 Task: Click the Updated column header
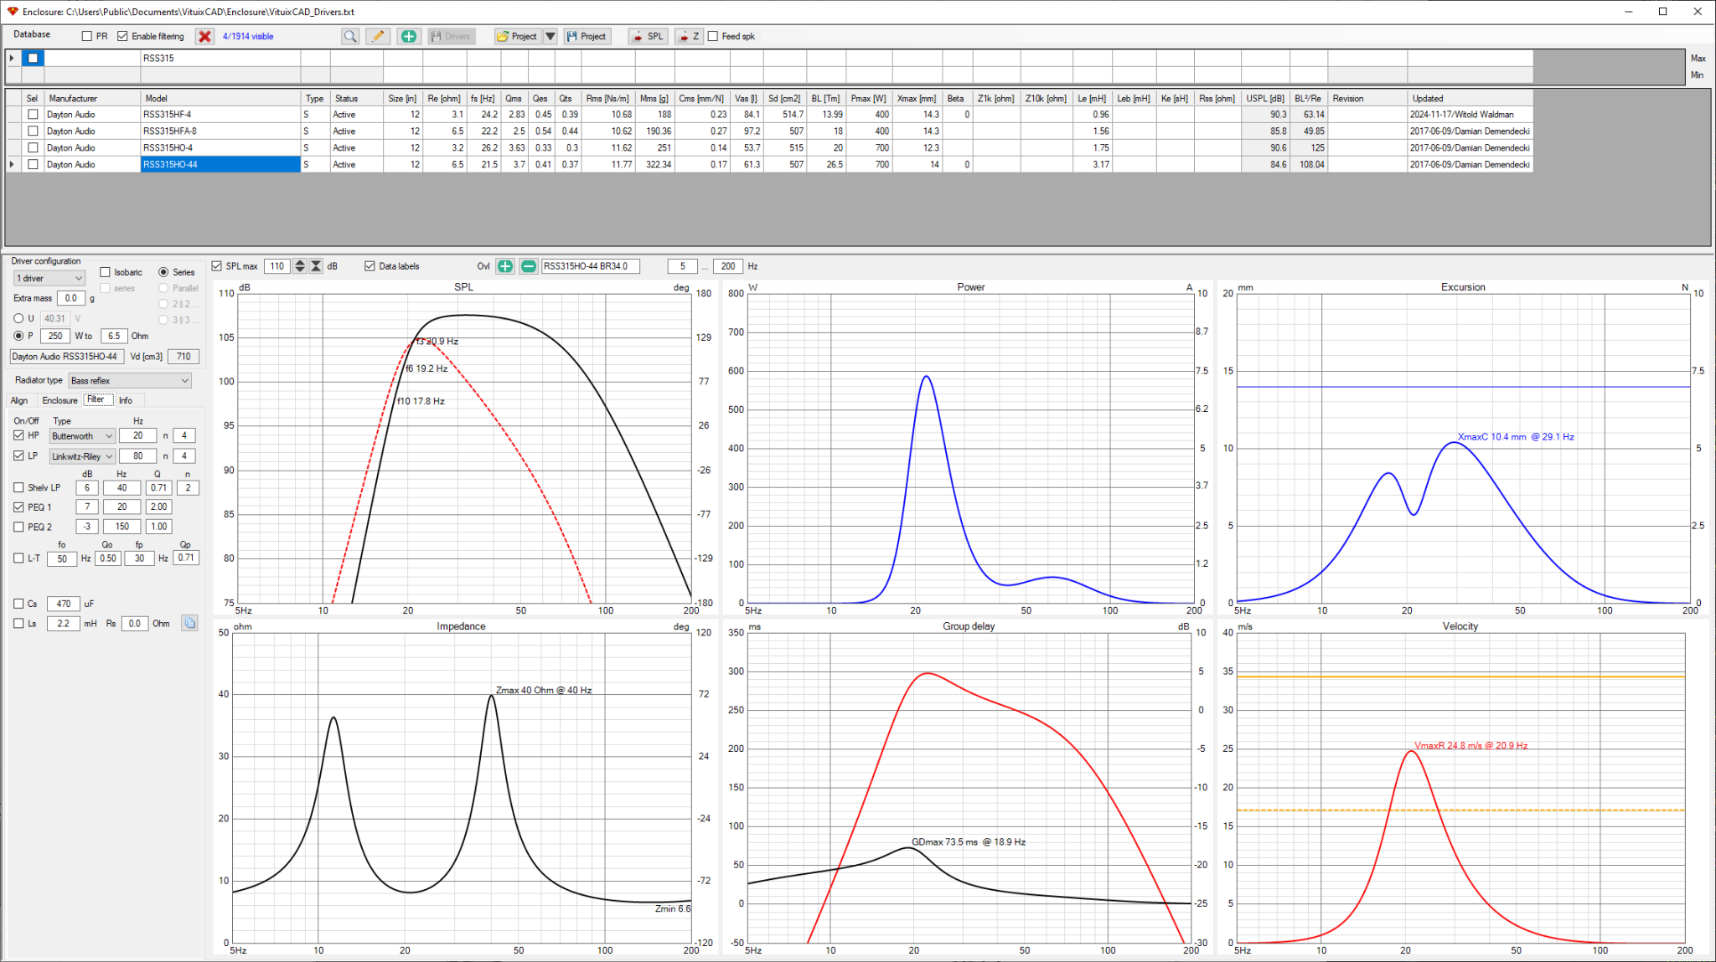pos(1470,98)
